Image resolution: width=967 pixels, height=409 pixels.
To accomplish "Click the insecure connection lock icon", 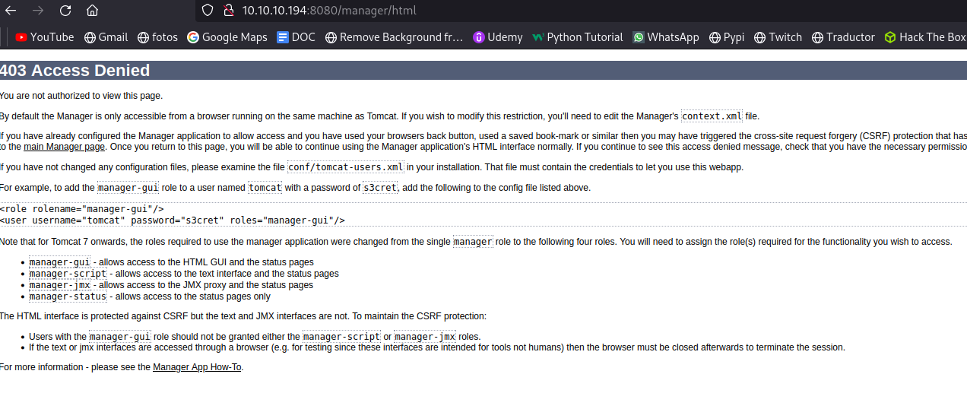I will pyautogui.click(x=227, y=11).
